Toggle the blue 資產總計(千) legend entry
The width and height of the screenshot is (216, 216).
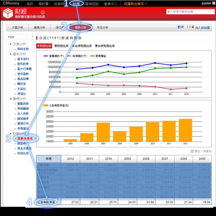pos(54,56)
